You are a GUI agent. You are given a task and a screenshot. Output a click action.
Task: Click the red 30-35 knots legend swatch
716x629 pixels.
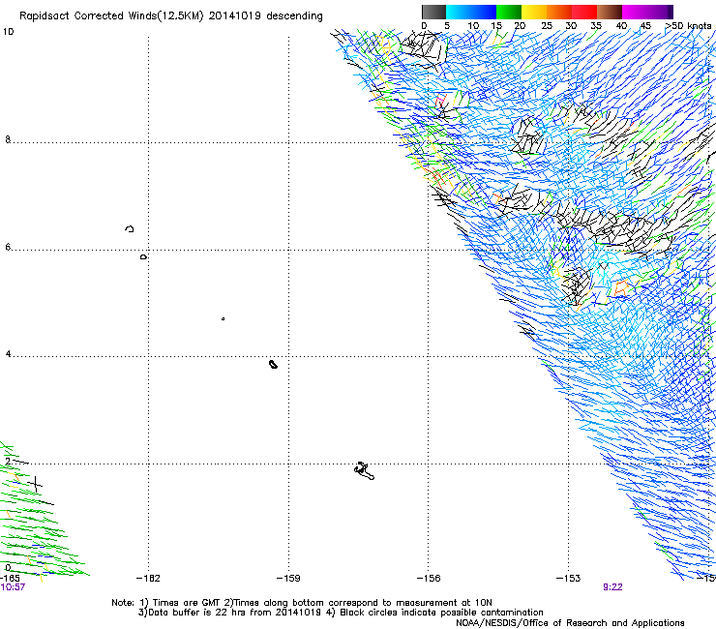point(584,12)
